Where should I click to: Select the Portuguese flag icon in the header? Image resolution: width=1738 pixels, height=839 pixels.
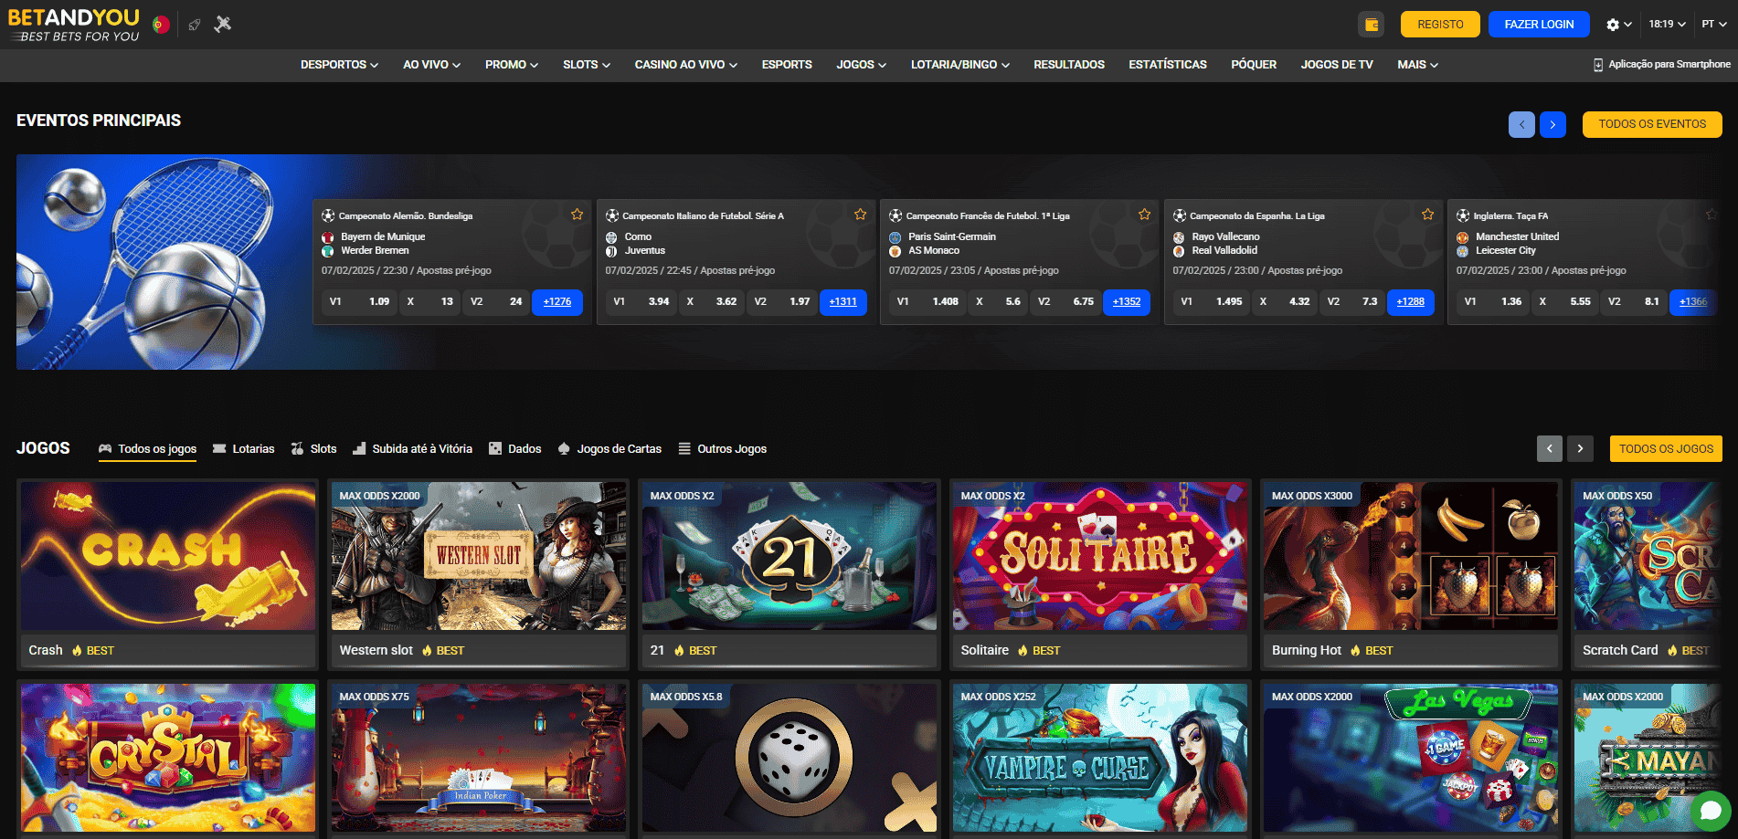click(x=161, y=24)
